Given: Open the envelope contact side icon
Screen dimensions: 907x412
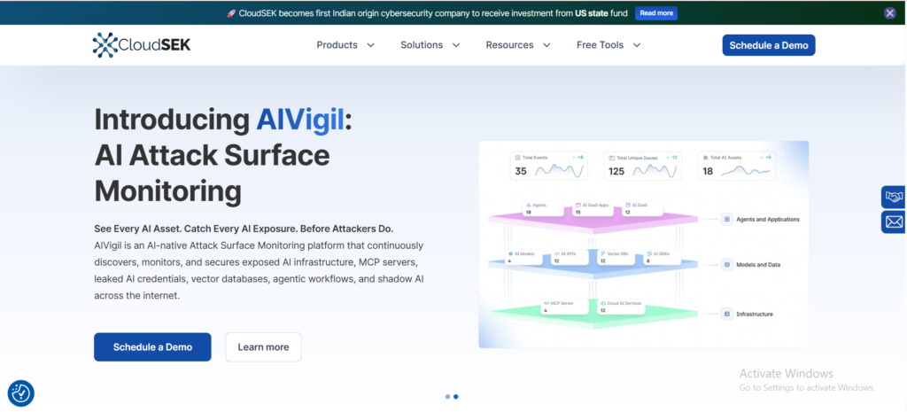Looking at the screenshot, I should [x=894, y=222].
